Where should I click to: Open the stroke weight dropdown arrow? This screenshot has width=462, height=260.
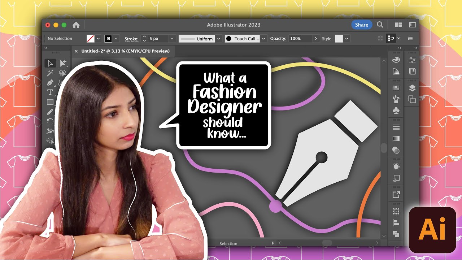172,39
